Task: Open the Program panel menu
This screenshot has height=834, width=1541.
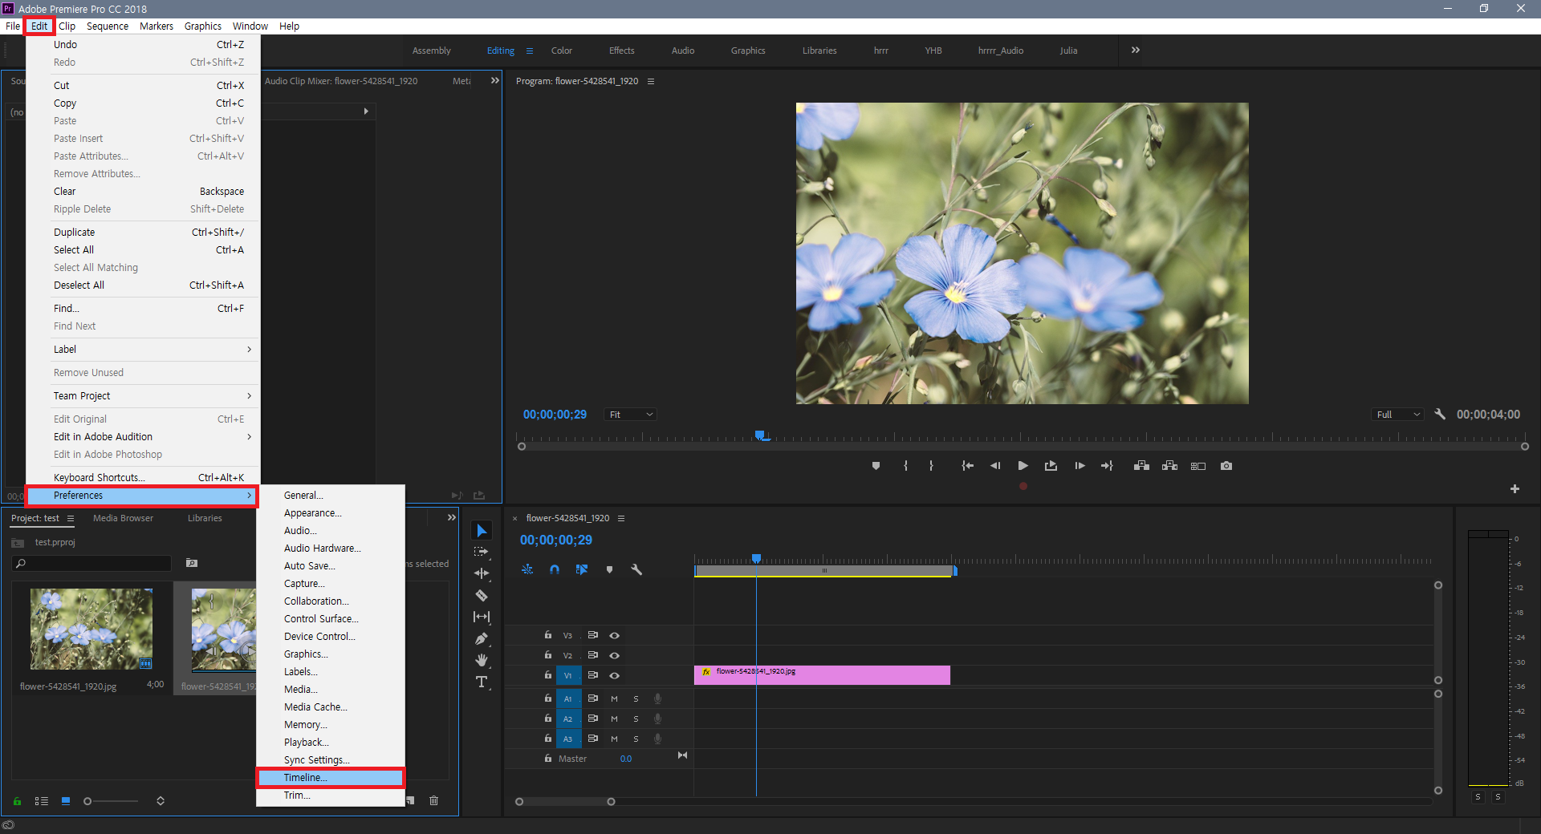Action: click(x=651, y=81)
